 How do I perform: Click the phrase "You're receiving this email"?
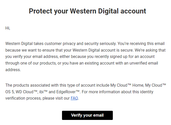pos(141,44)
